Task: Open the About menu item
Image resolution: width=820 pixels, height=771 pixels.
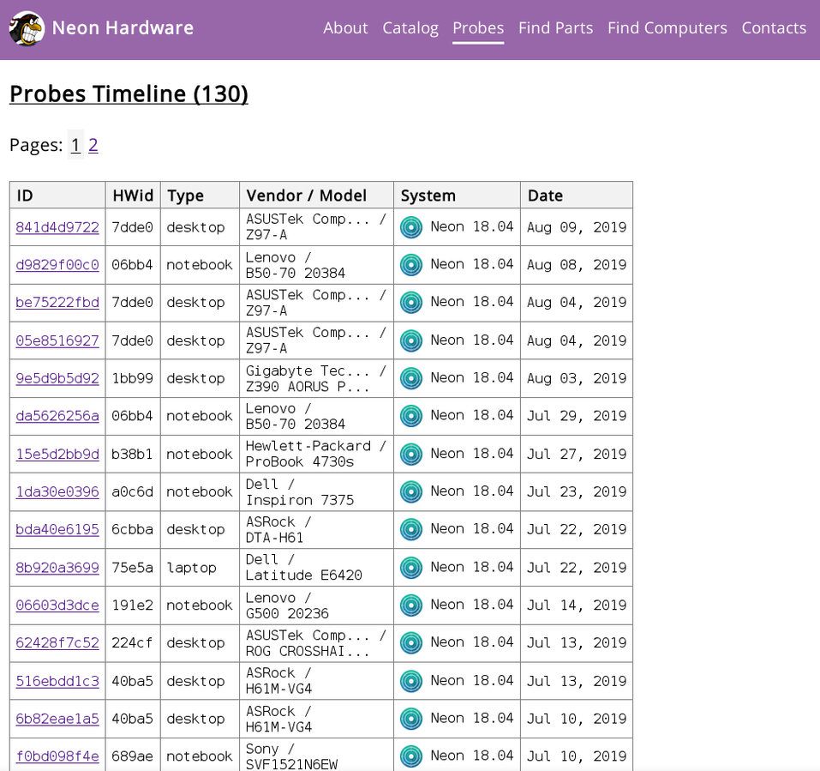Action: 345,28
